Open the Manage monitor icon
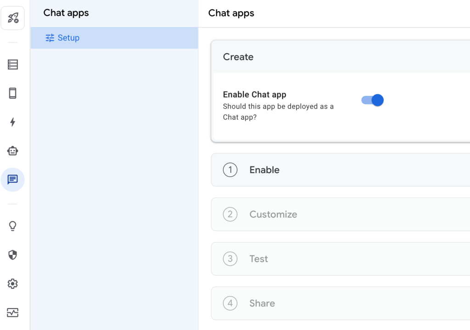The height and width of the screenshot is (330, 470). point(13,313)
